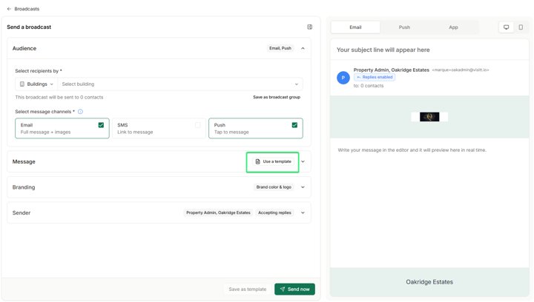Open the Email preview tab
This screenshot has height=302, width=534.
coord(355,27)
